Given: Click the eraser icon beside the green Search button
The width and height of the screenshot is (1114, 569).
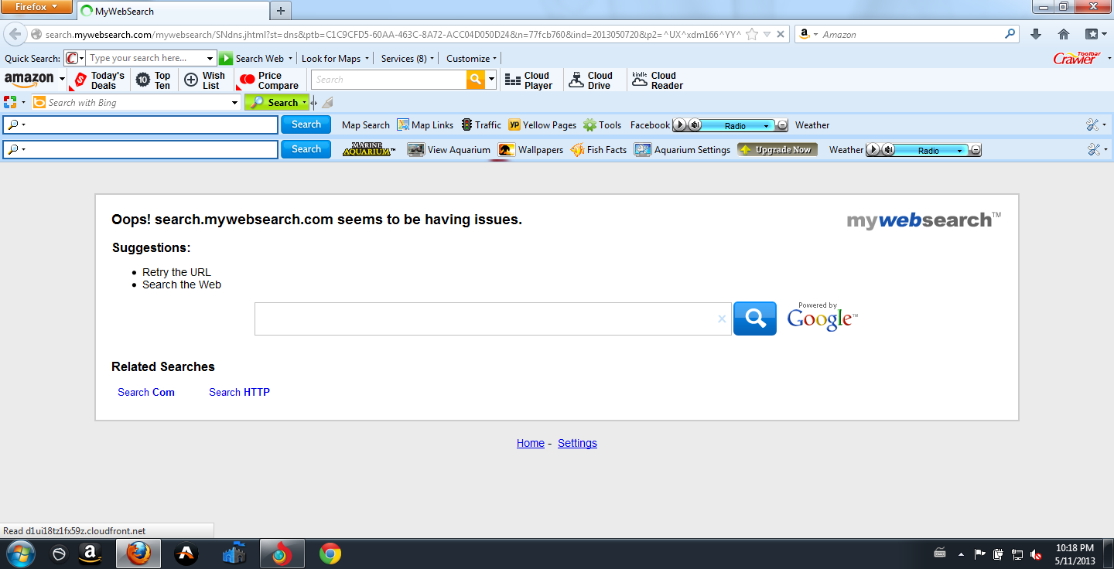Looking at the screenshot, I should (x=328, y=102).
